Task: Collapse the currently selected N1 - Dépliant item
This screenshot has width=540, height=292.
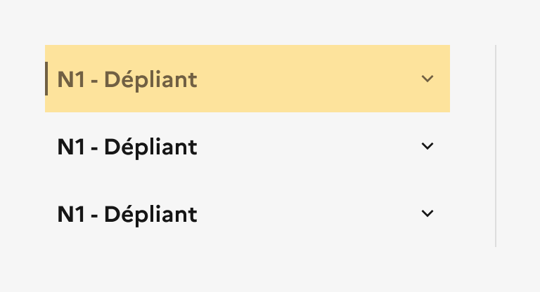Action: pyautogui.click(x=247, y=79)
